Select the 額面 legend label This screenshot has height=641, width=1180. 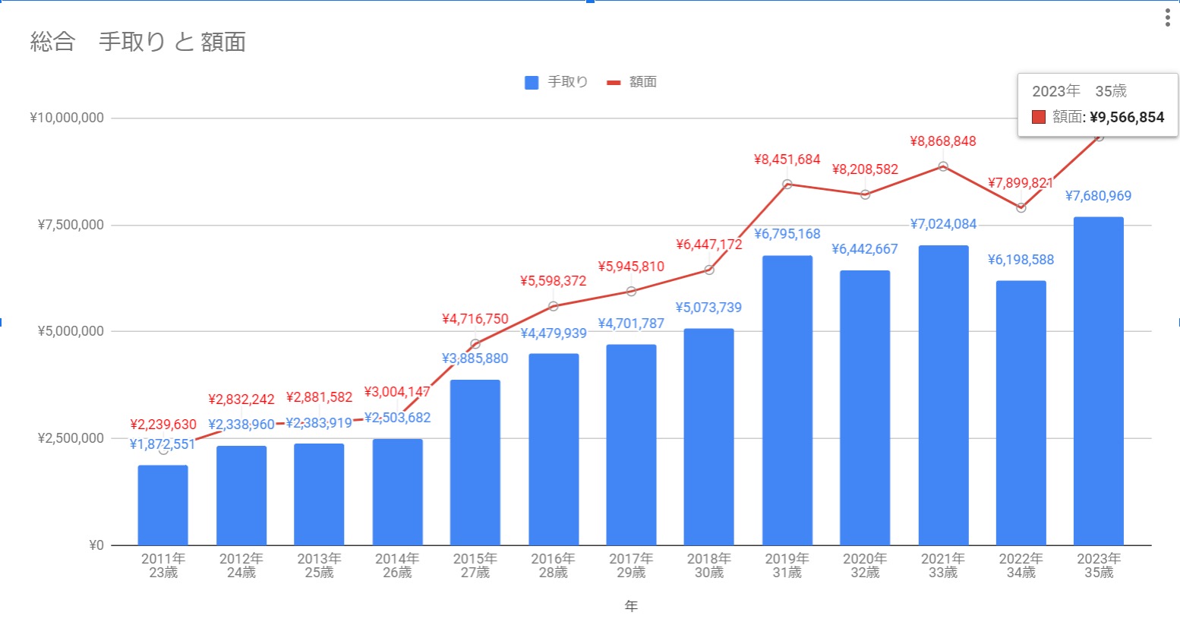[643, 82]
